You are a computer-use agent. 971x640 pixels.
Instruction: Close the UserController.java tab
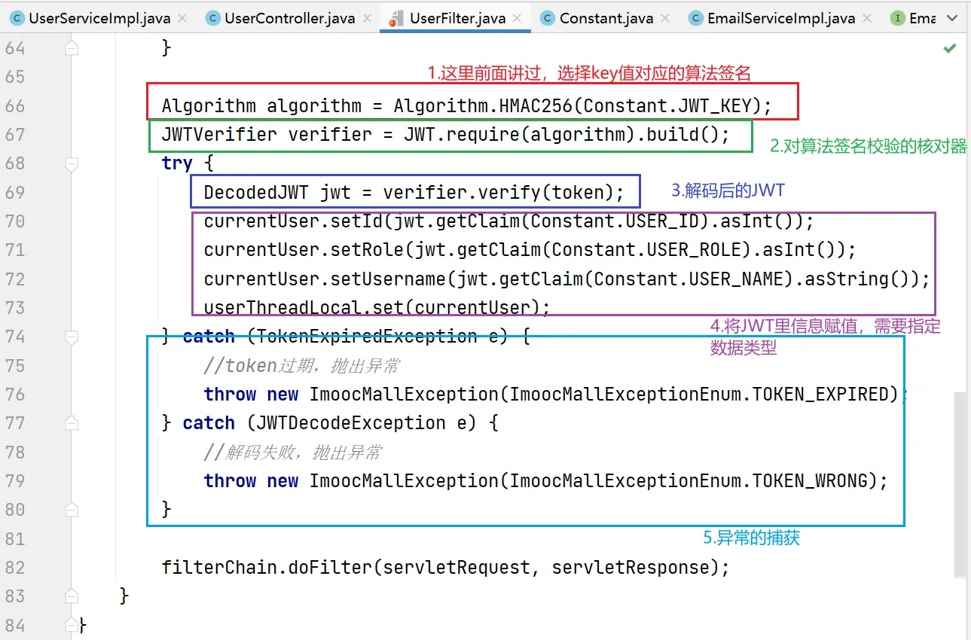pos(368,18)
